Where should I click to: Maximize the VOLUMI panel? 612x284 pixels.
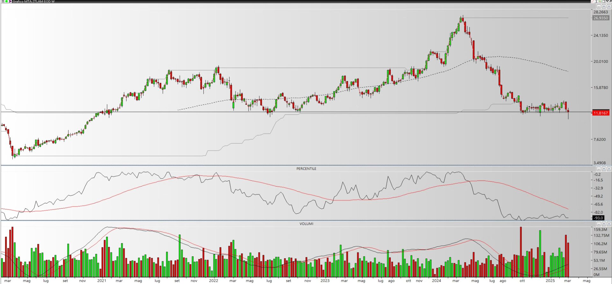pyautogui.click(x=604, y=224)
